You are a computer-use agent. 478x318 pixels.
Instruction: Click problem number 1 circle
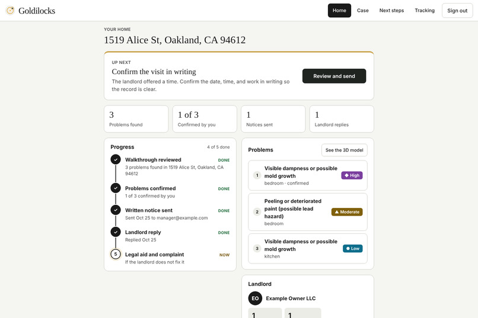point(257,175)
